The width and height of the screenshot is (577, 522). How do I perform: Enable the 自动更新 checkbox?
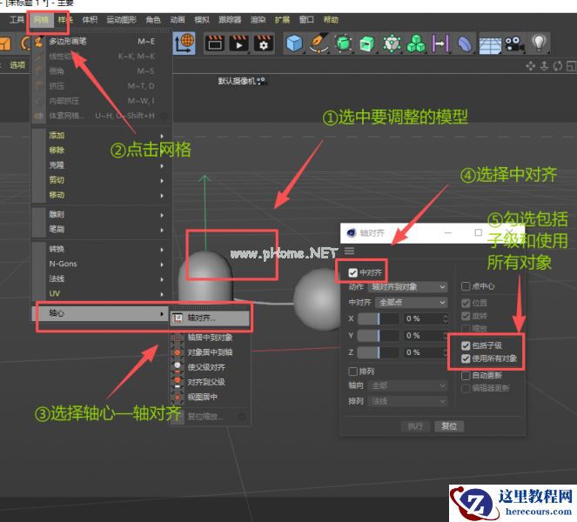point(466,376)
